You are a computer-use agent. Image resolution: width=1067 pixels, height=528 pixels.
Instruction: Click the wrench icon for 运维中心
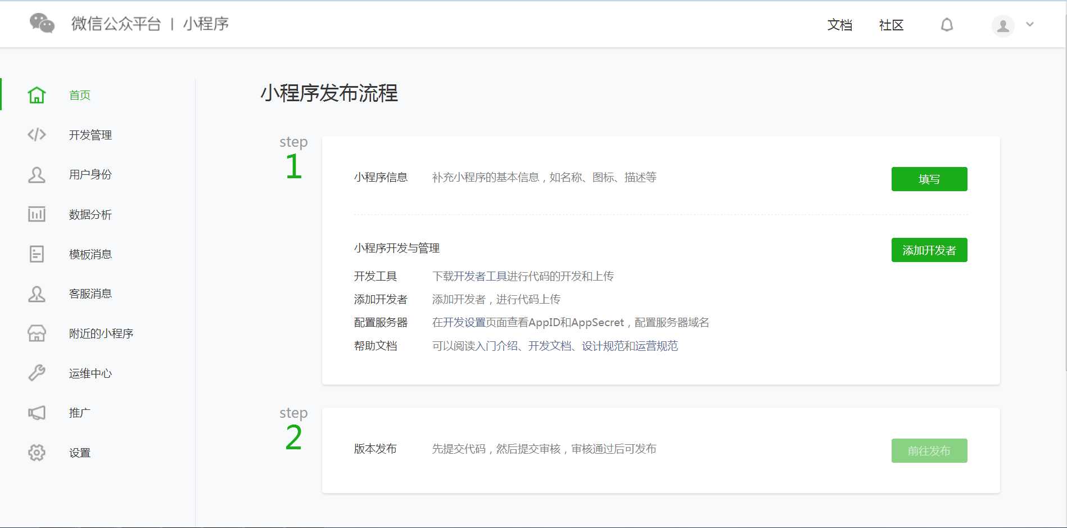tap(37, 373)
